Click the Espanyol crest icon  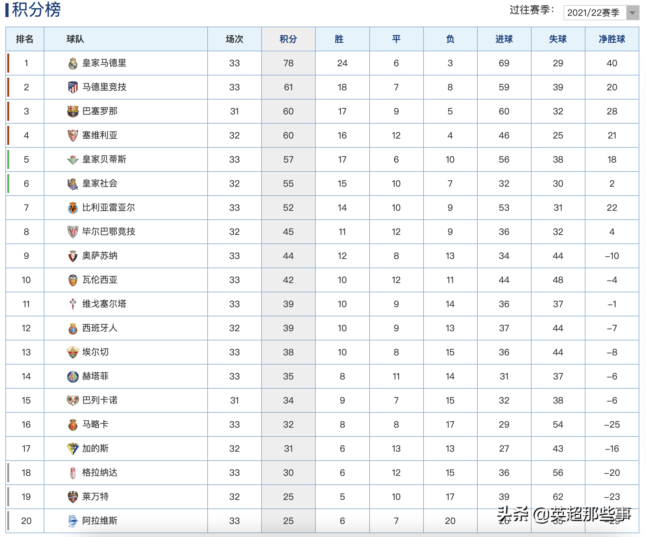(73, 328)
